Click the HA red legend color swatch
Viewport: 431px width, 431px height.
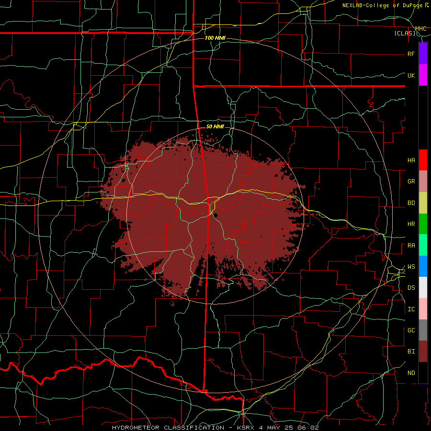423,159
